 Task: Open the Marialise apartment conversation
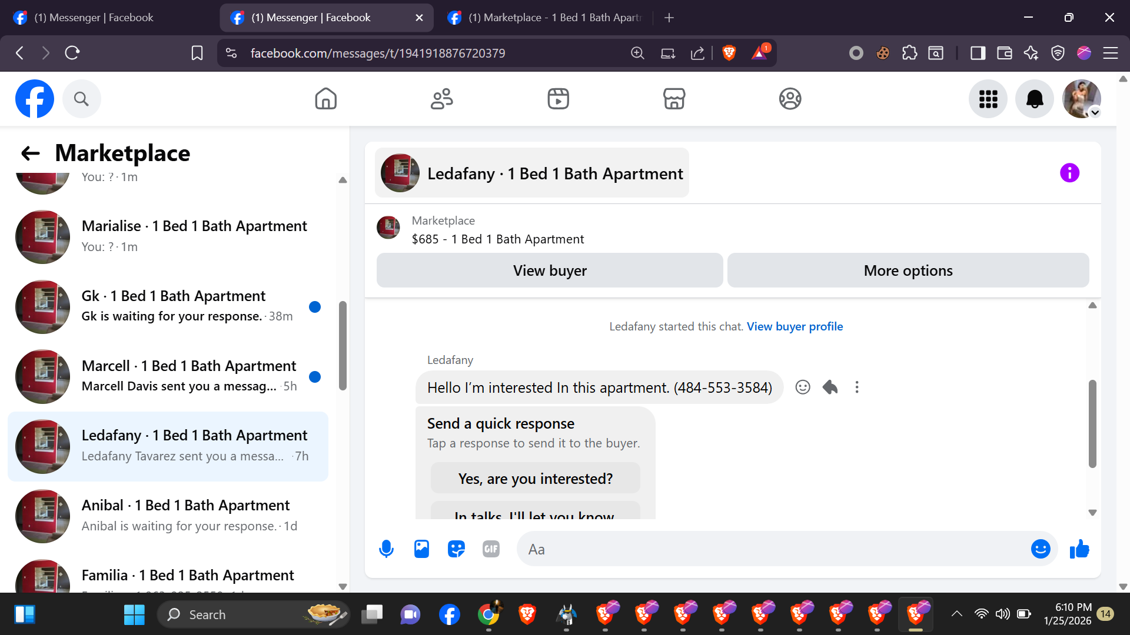click(168, 236)
